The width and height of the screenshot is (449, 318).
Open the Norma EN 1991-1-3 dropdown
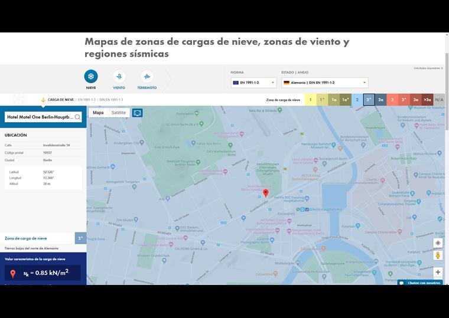coord(253,83)
